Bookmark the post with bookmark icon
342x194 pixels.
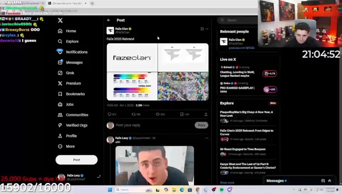182,114
